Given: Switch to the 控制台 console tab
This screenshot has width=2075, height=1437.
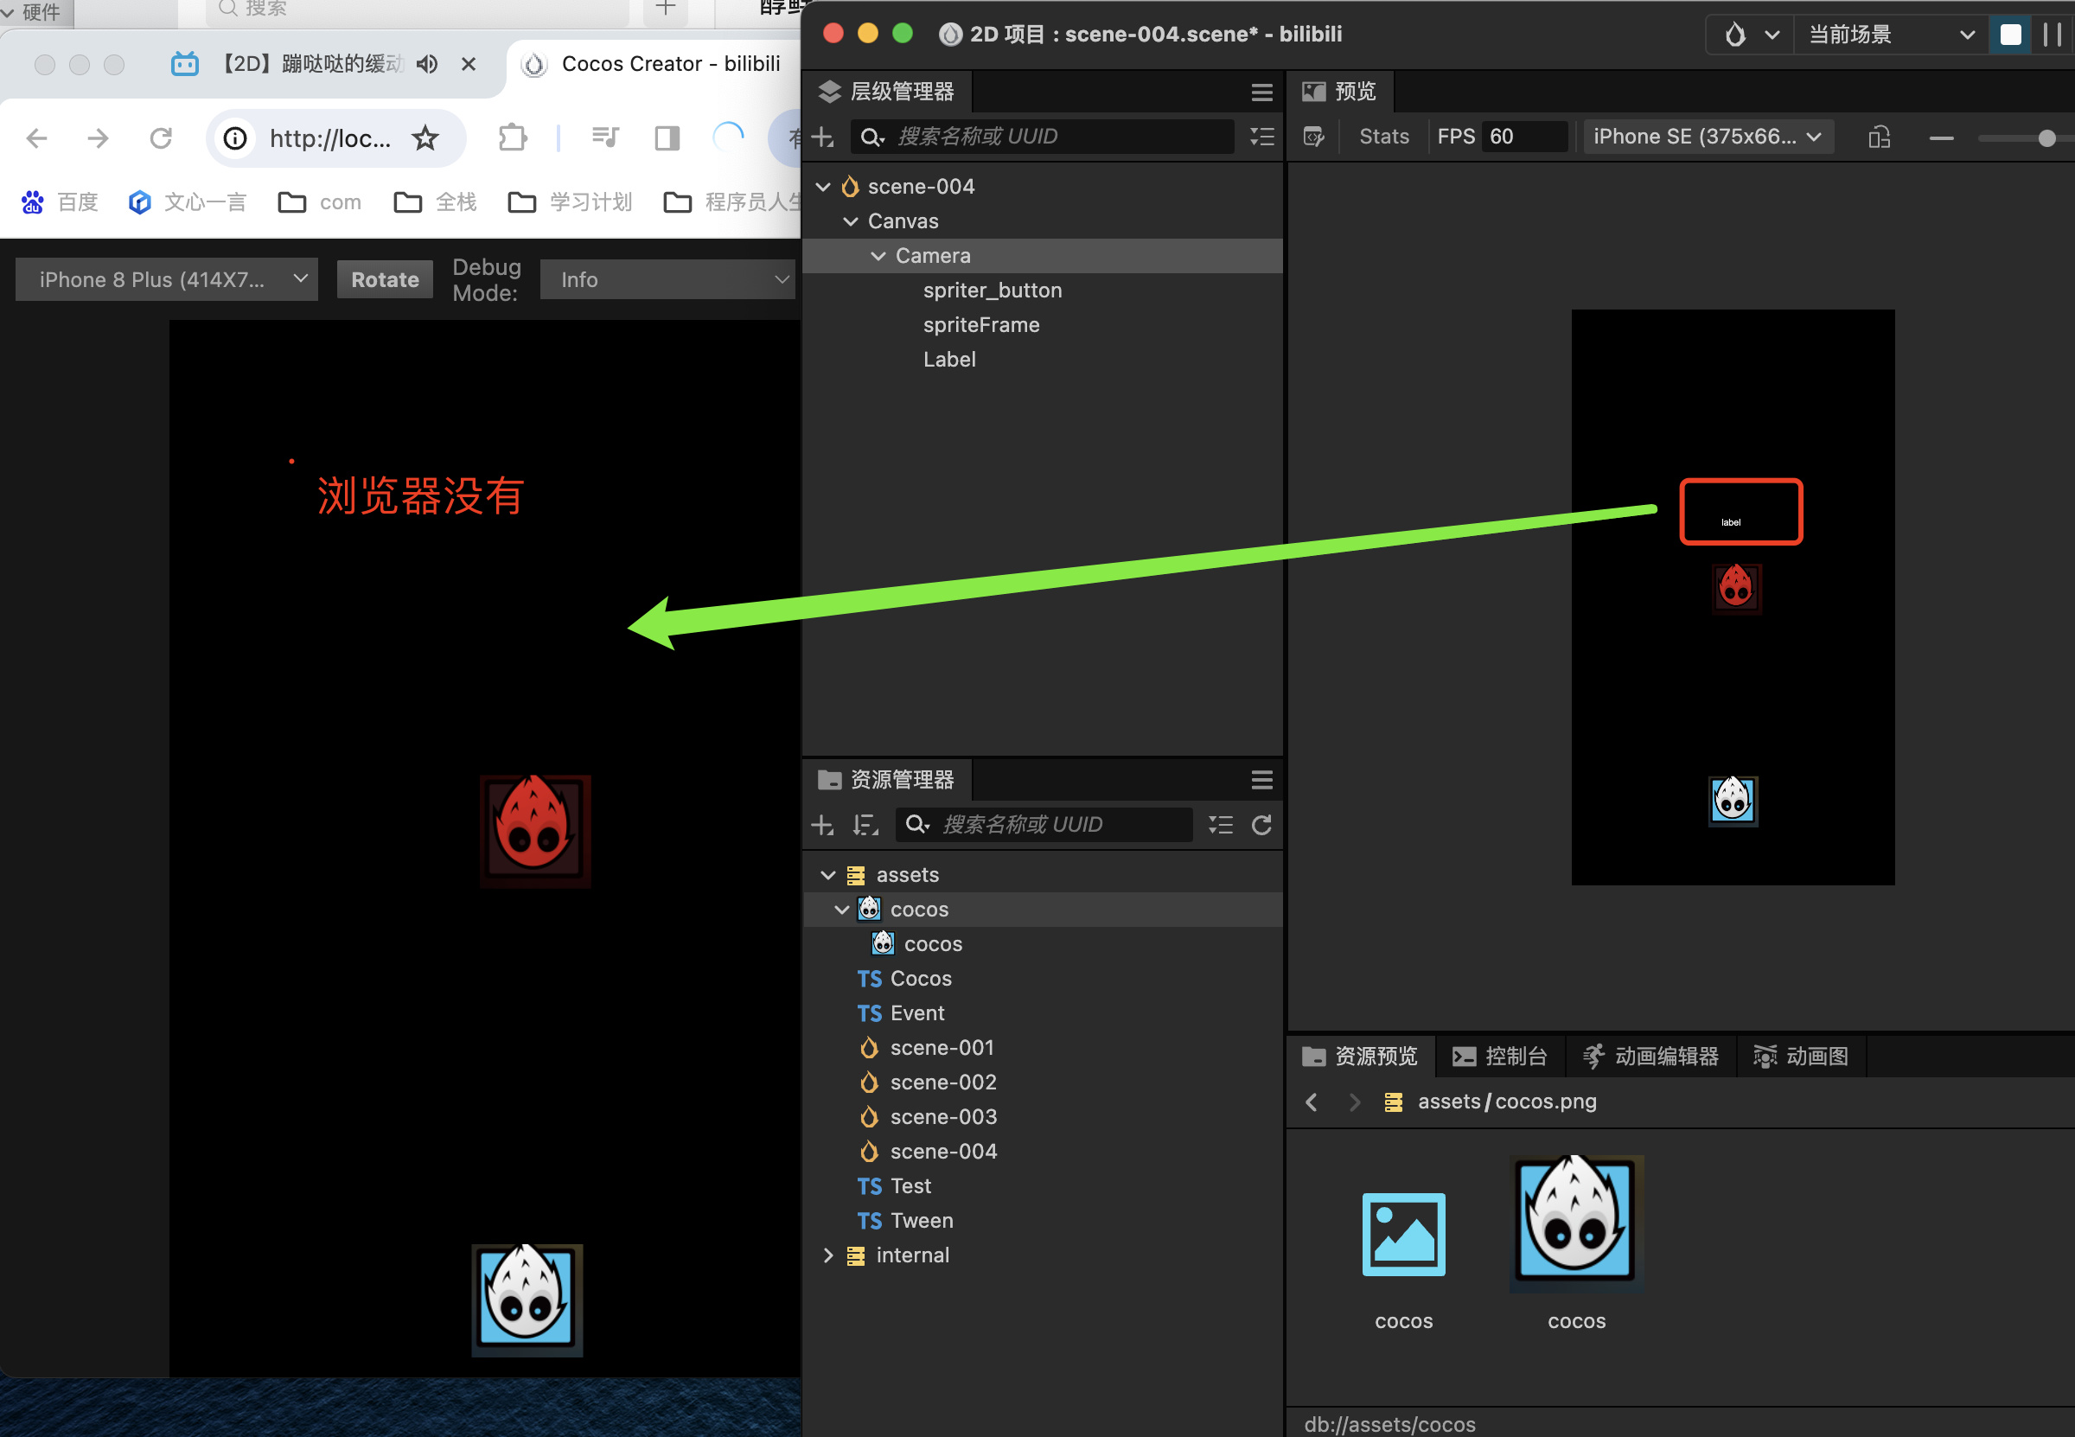Looking at the screenshot, I should [x=1500, y=1057].
